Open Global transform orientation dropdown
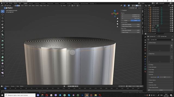Image resolution: width=174 pixels, height=97 pixels. pyautogui.click(x=64, y=5)
